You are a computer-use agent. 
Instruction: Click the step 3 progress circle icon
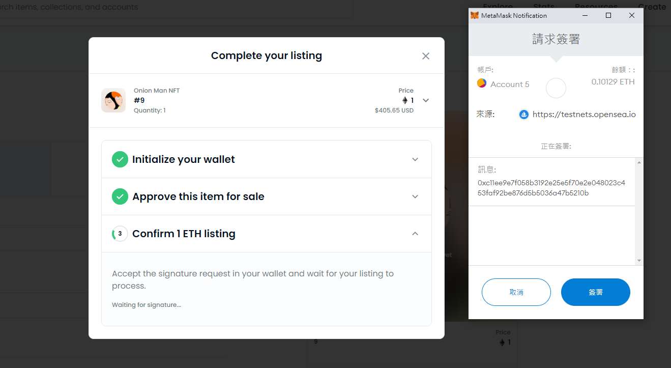(x=120, y=234)
